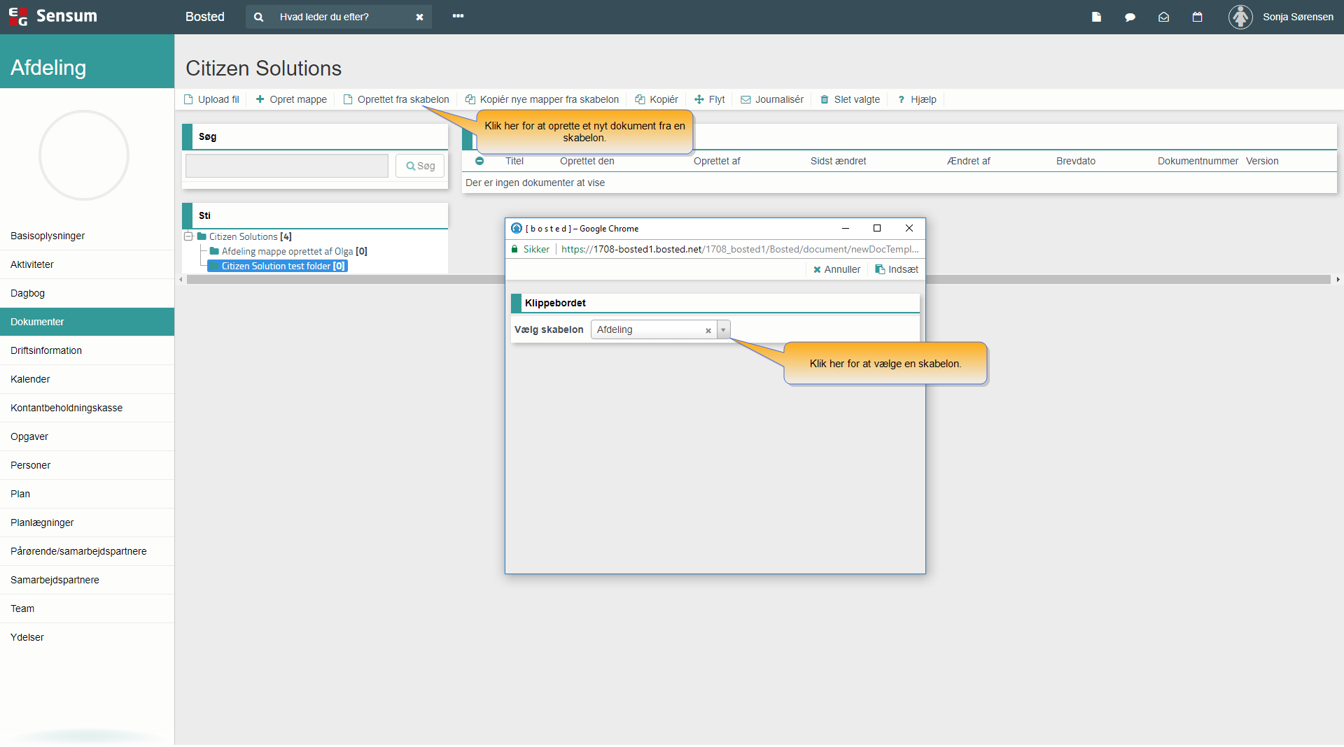
Task: Click Journalisér in toolbar
Action: (772, 99)
